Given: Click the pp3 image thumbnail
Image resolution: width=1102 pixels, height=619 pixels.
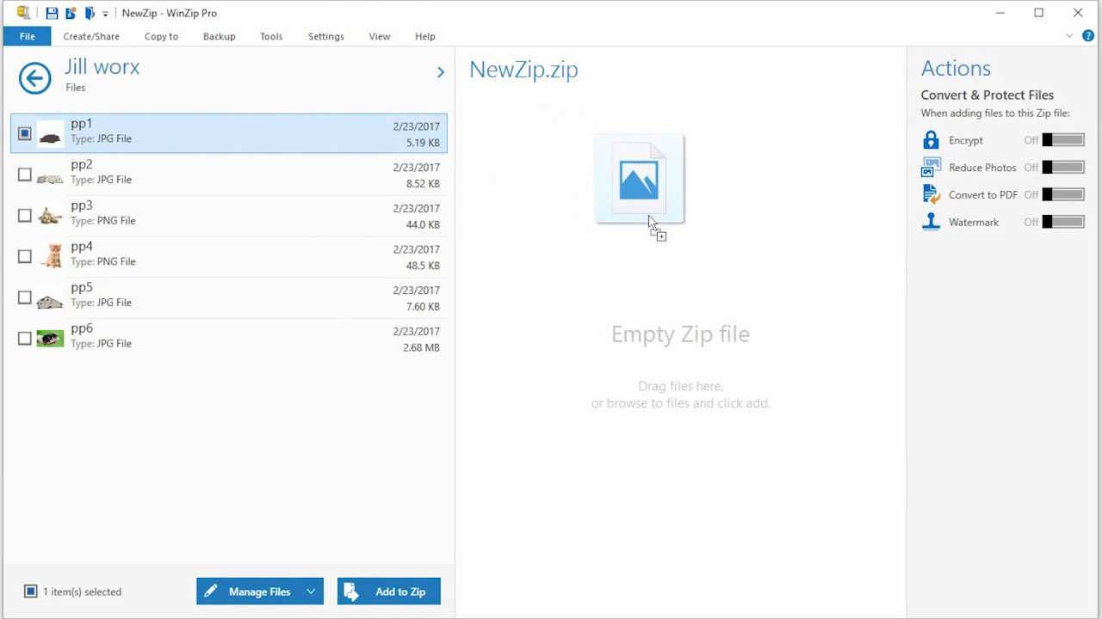Looking at the screenshot, I should tap(50, 216).
